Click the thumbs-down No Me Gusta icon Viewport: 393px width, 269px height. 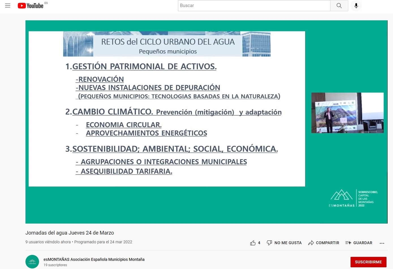pyautogui.click(x=269, y=243)
